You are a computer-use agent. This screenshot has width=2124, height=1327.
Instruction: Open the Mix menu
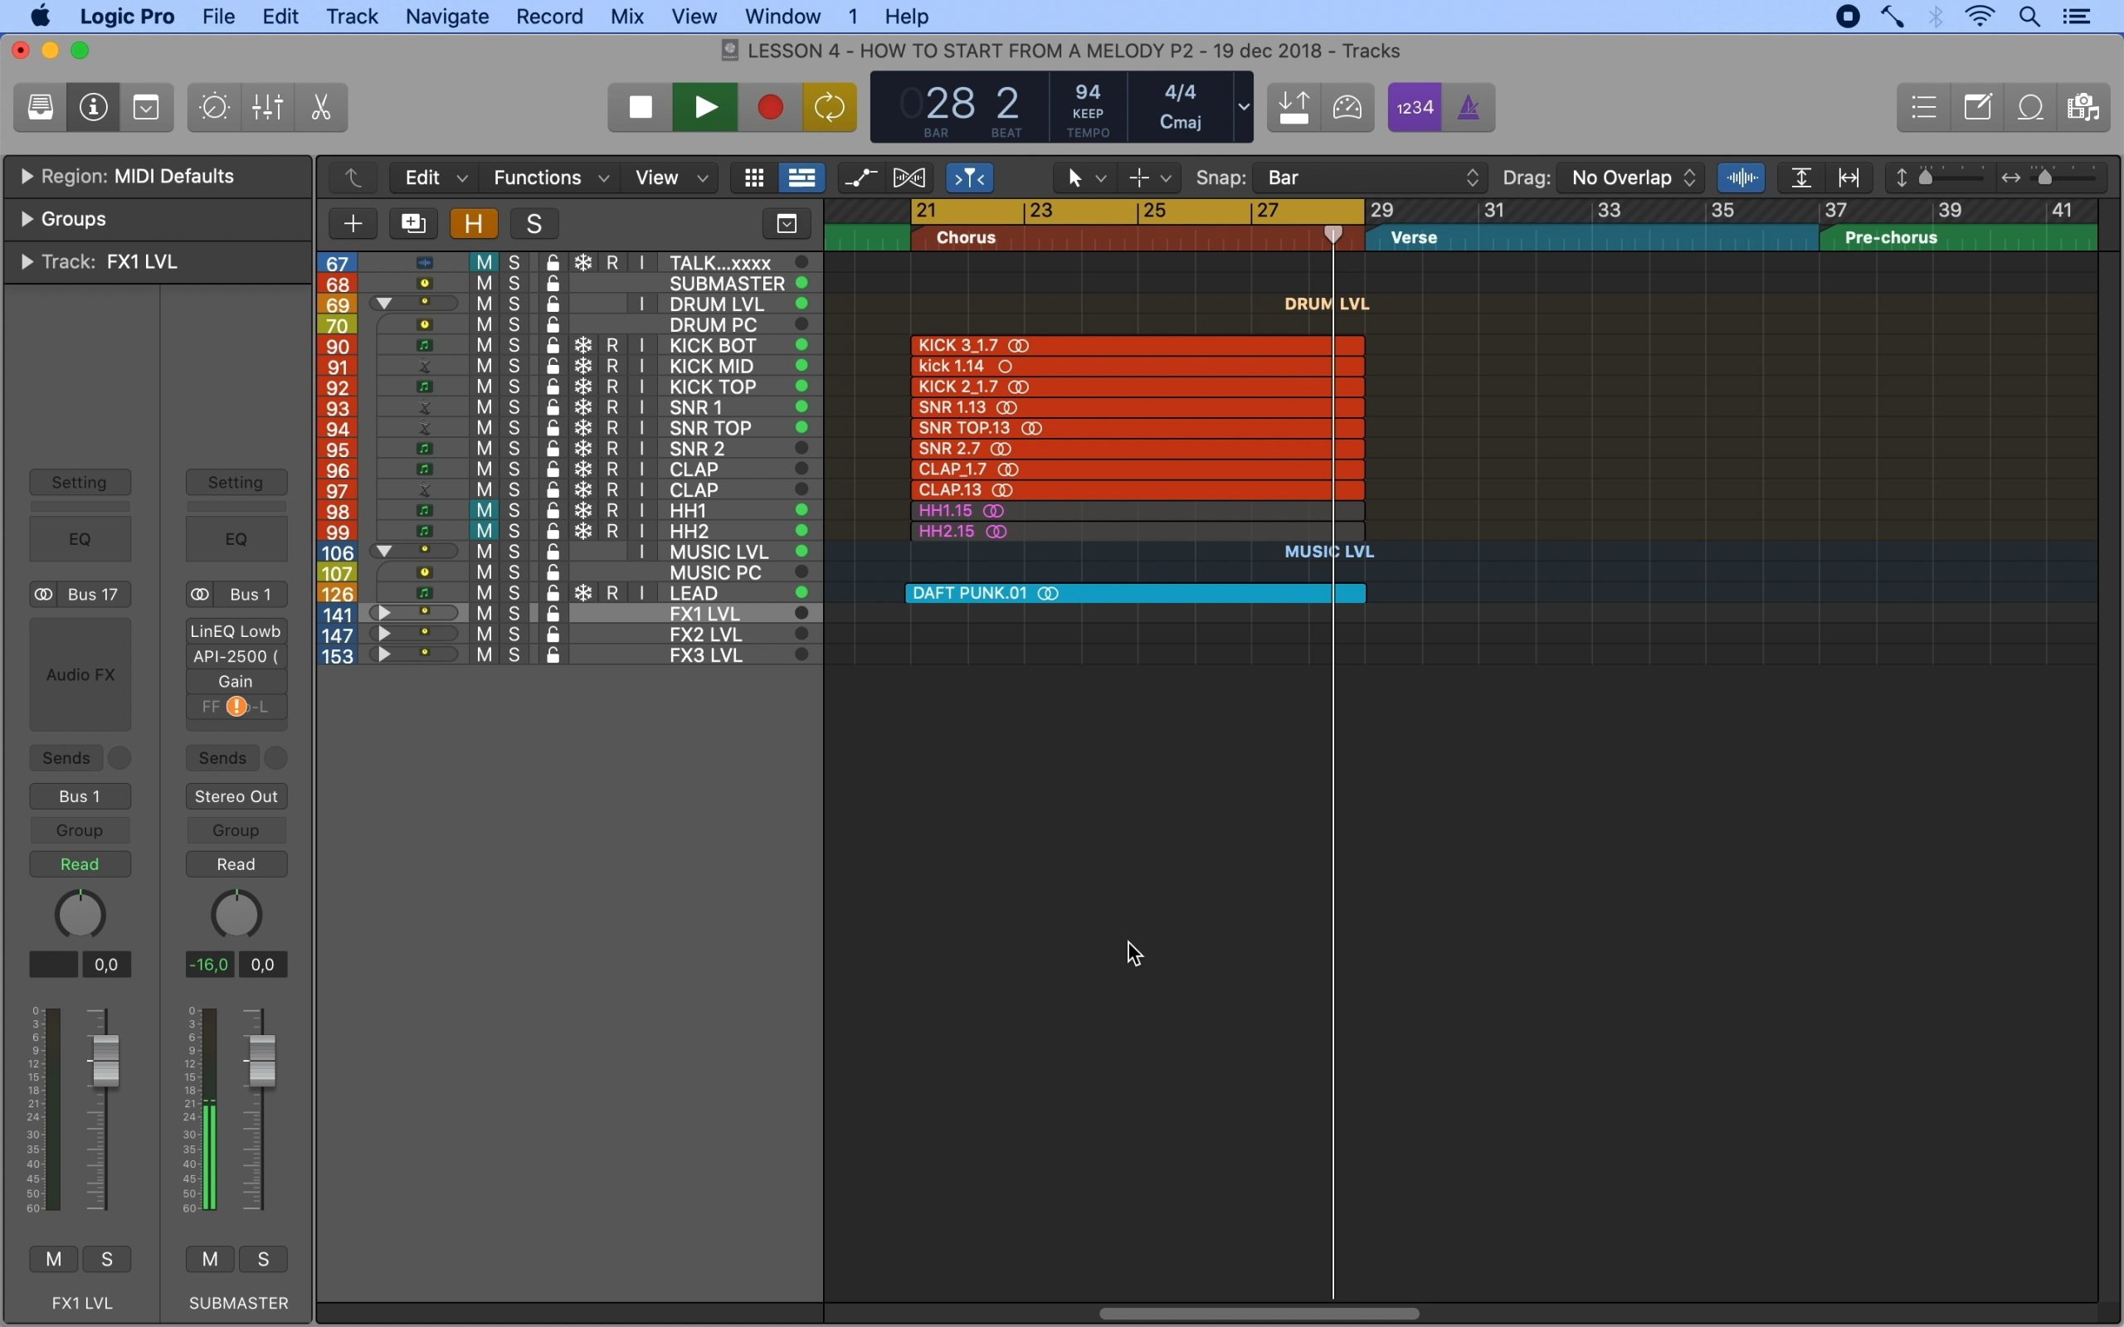pos(626,17)
